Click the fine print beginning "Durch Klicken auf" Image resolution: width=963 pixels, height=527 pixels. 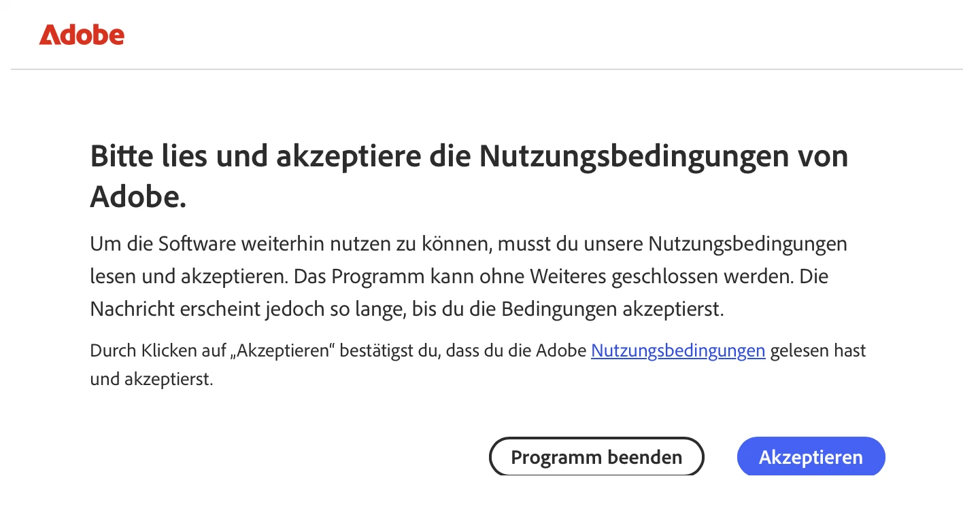pyautogui.click(x=477, y=365)
